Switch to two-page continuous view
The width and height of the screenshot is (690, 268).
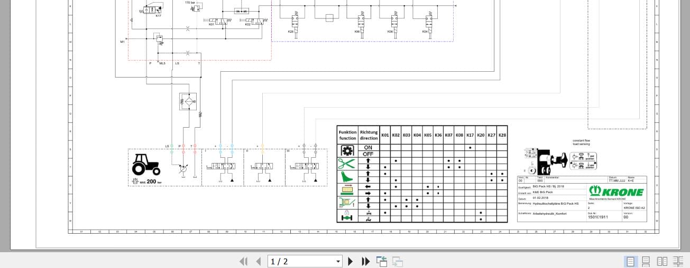click(x=678, y=261)
